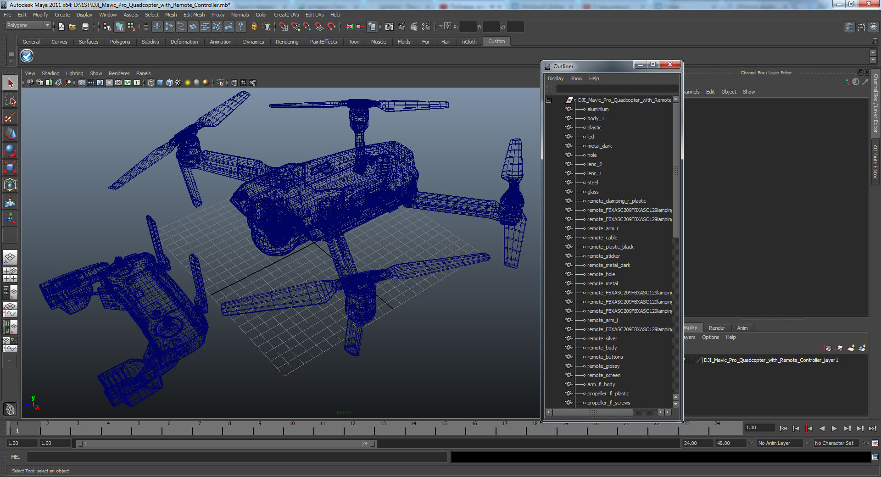
Task: Pick the Paint Selection tool
Action: (x=10, y=117)
